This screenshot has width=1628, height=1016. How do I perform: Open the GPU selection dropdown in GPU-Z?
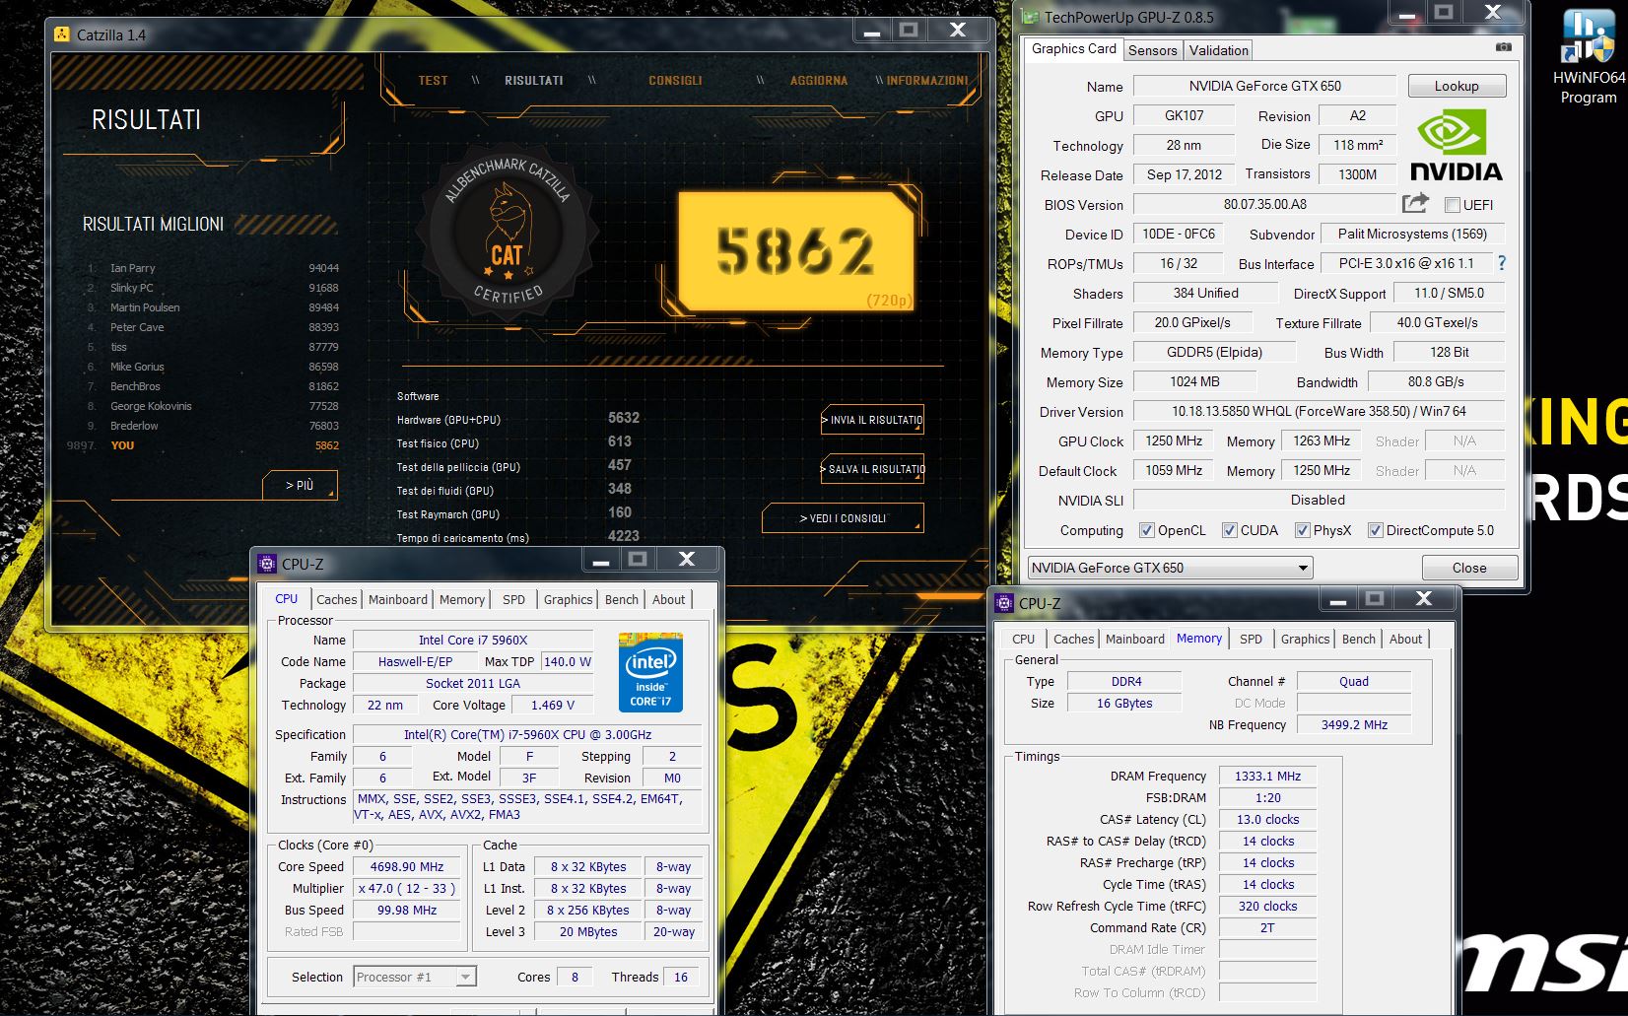coord(1170,568)
